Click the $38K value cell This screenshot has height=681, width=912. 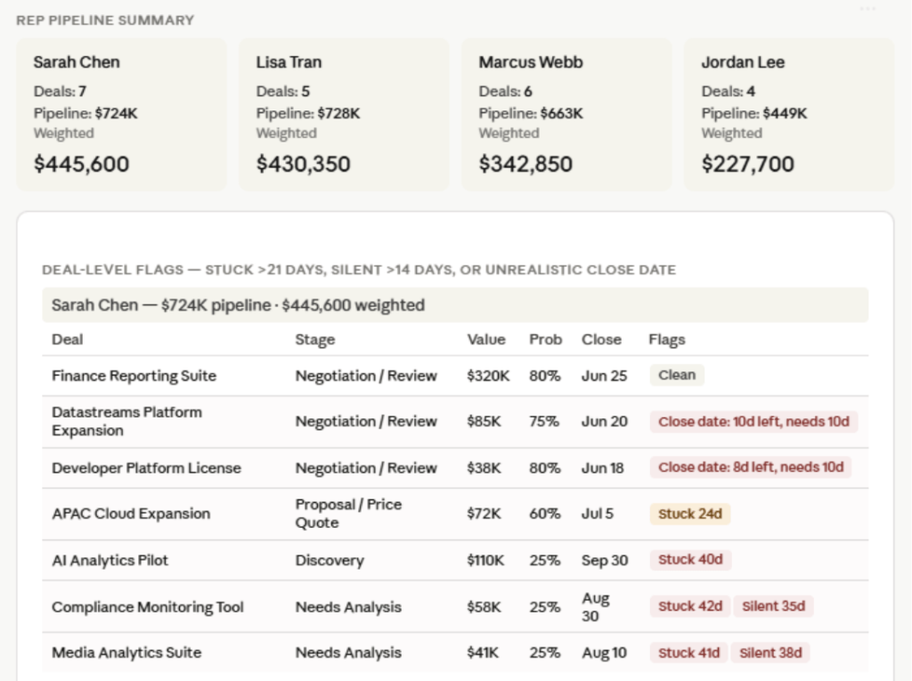pyautogui.click(x=484, y=468)
